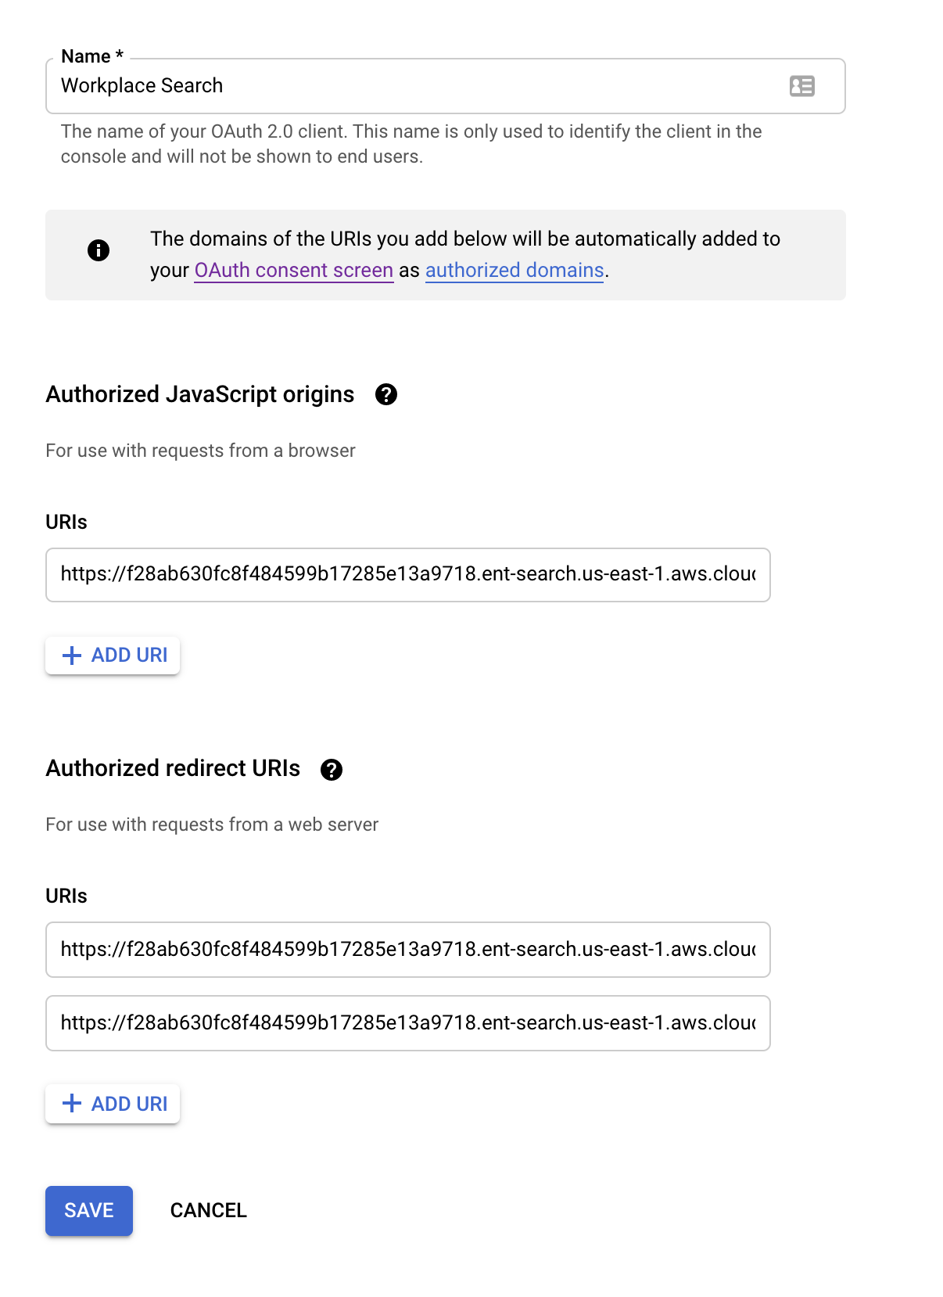Click the "requests from a web server" description

click(212, 825)
